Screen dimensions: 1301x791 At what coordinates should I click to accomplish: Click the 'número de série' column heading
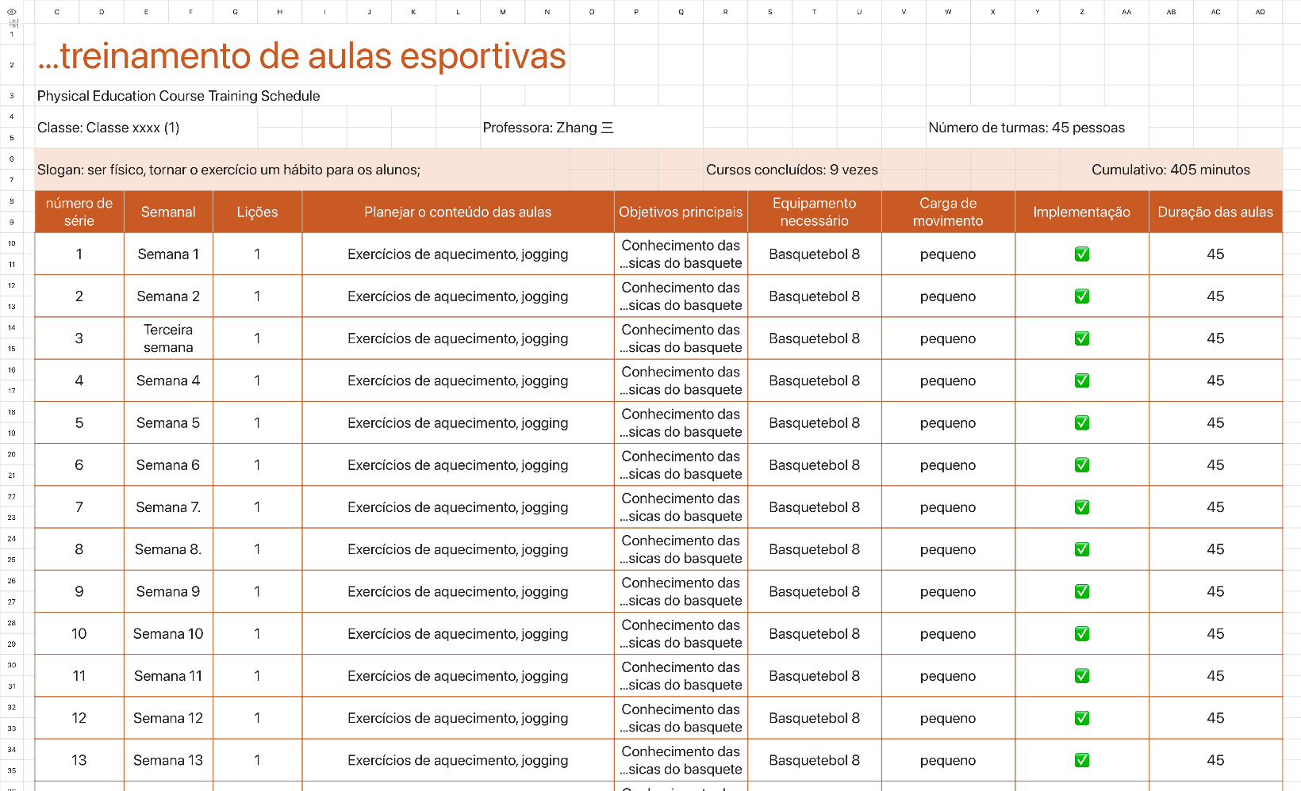point(79,212)
